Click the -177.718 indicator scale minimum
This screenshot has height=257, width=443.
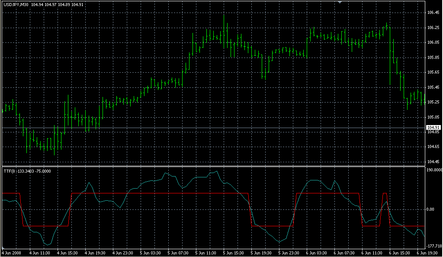(x=433, y=246)
